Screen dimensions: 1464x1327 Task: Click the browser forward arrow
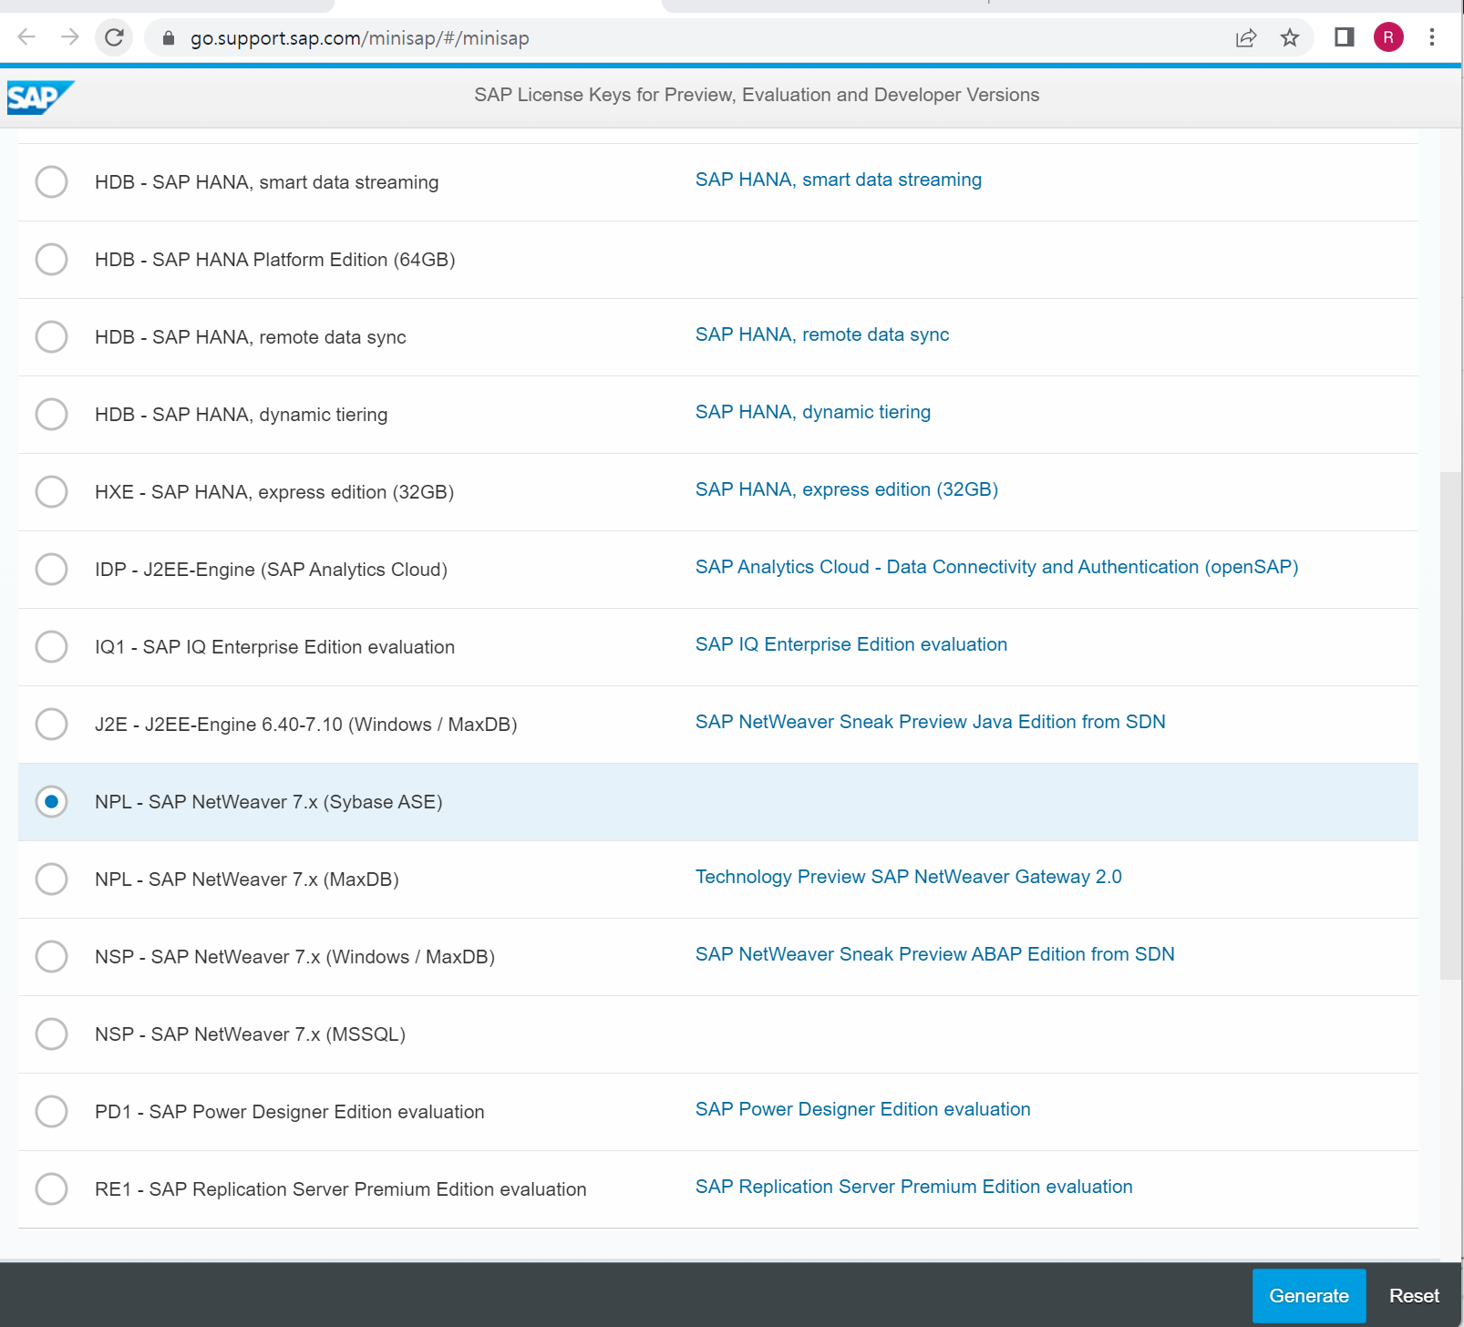(70, 37)
